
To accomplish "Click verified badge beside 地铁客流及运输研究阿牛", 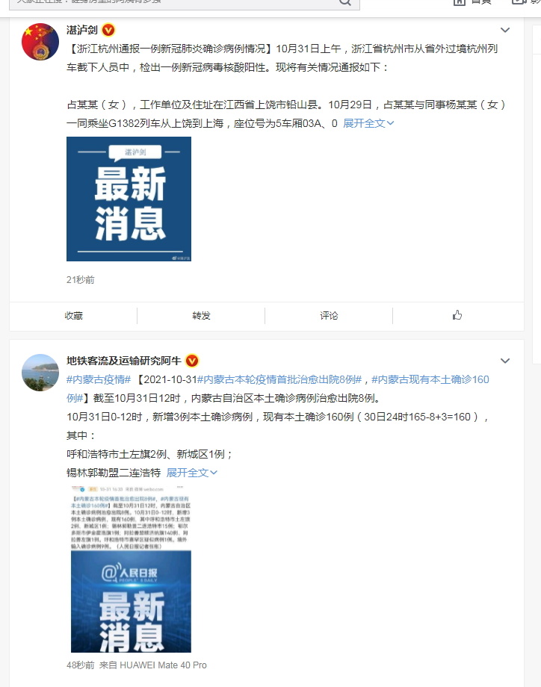I will pos(192,361).
